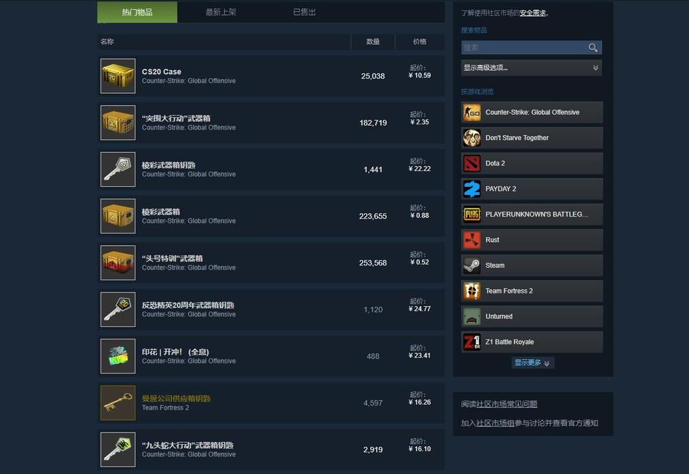689x474 pixels.
Task: Open the Rust game icon
Action: (x=472, y=240)
